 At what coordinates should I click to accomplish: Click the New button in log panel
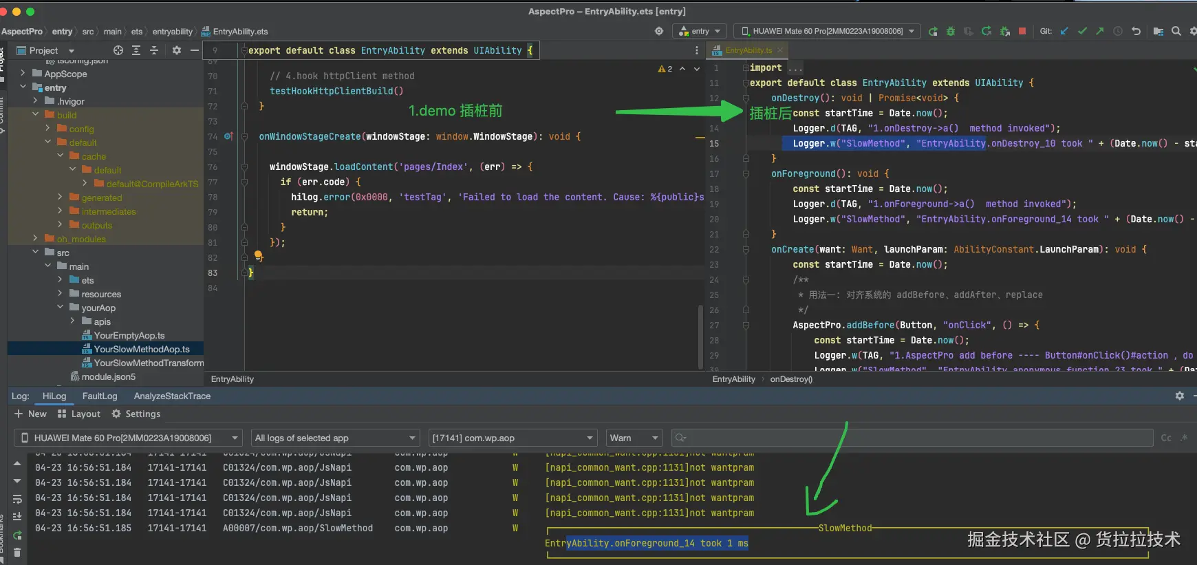click(30, 414)
